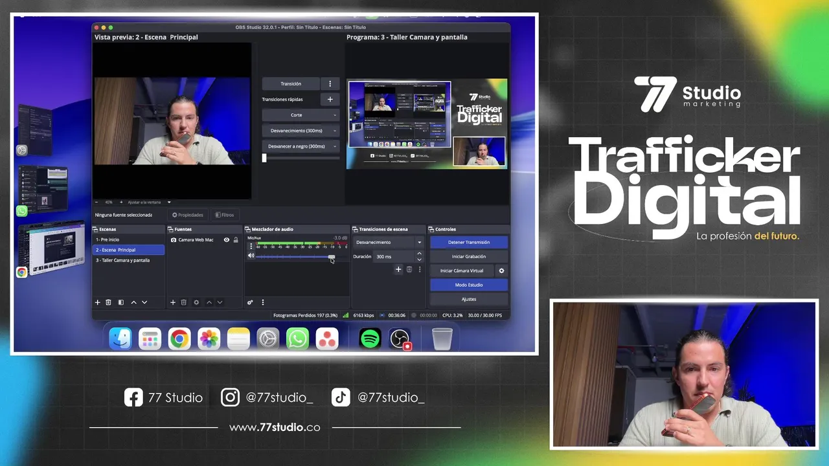This screenshot has height=466, width=829.
Task: Move scene down in Escenas panel
Action: tap(144, 302)
